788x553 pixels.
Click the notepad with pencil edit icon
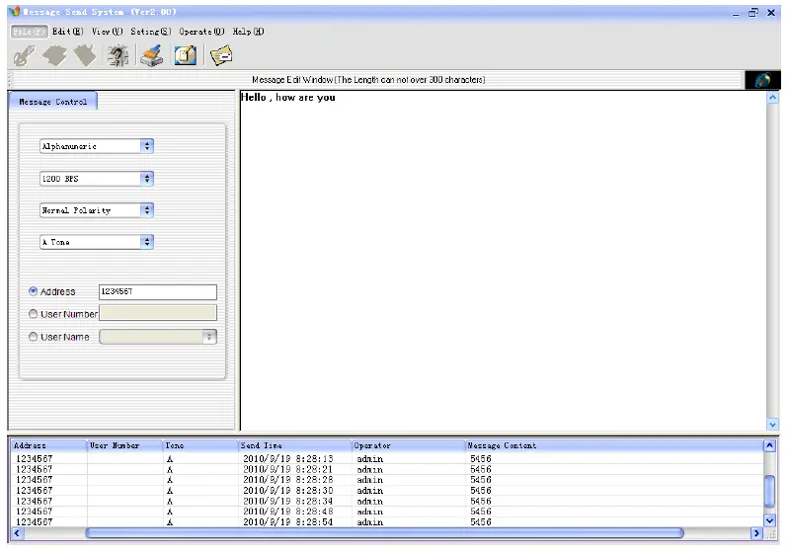(x=186, y=55)
